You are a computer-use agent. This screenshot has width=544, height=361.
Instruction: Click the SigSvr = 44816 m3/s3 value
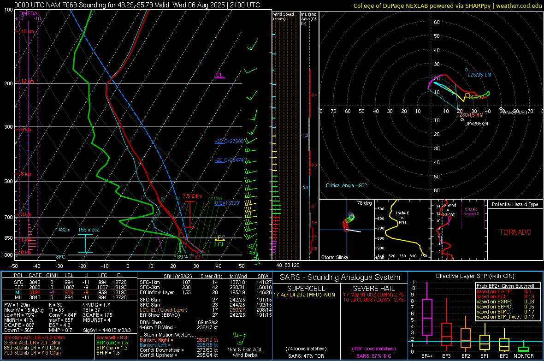click(107, 330)
